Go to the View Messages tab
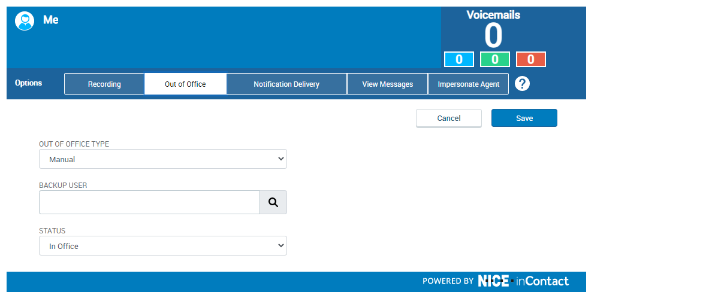Viewport: 712px width, 301px height. coord(387,84)
